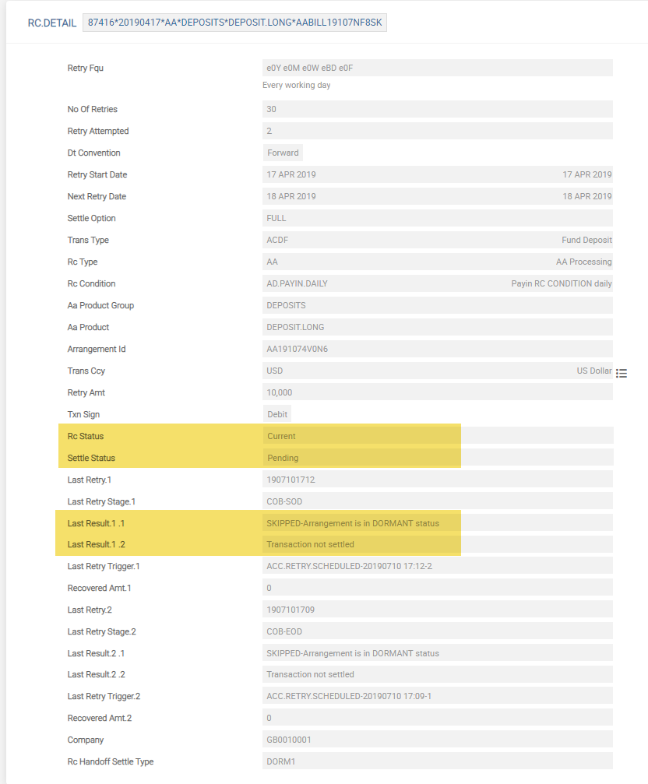Click the Rc Condition AD.PAYIN.DAILY field
The width and height of the screenshot is (648, 784).
pos(437,283)
